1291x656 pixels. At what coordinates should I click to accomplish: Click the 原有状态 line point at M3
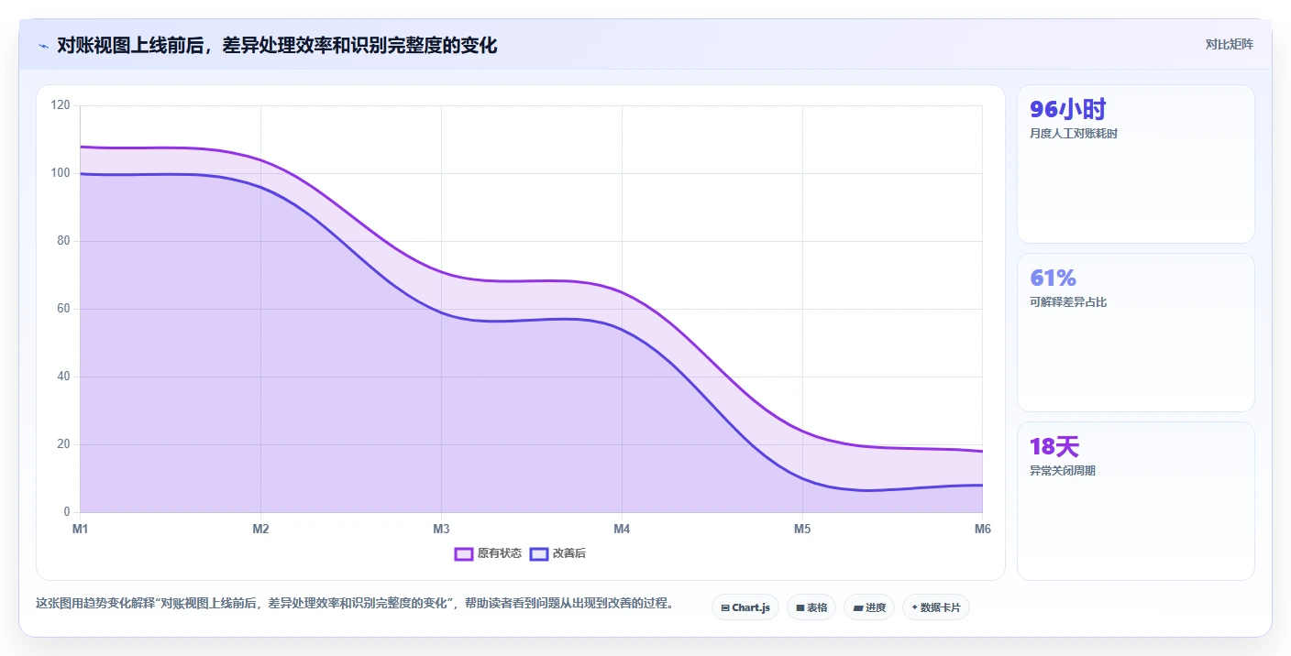[x=441, y=272]
